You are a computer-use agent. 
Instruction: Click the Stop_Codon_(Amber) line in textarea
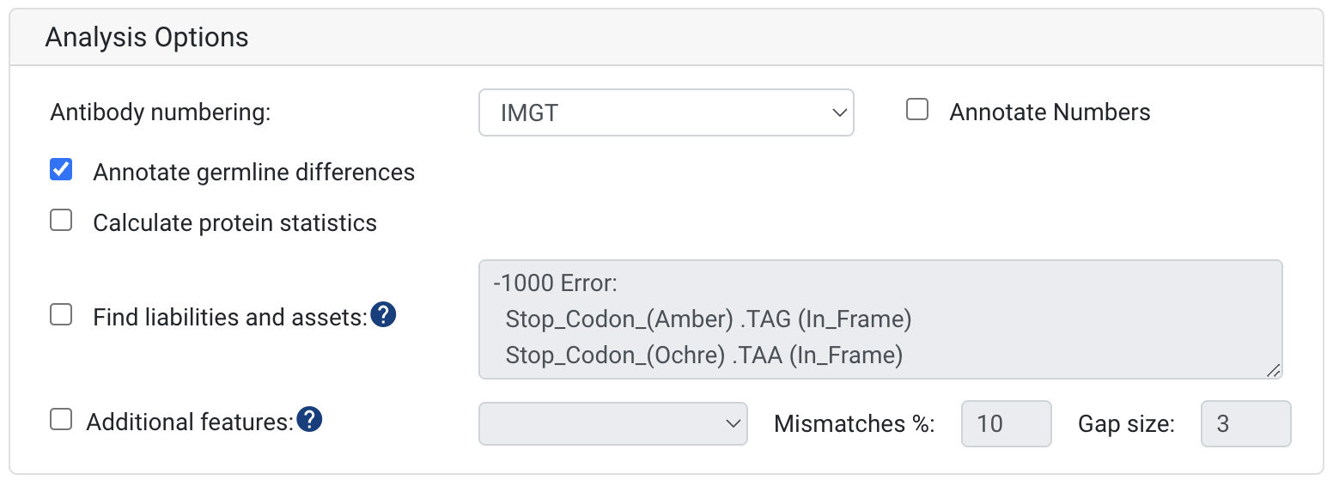pyautogui.click(x=709, y=319)
